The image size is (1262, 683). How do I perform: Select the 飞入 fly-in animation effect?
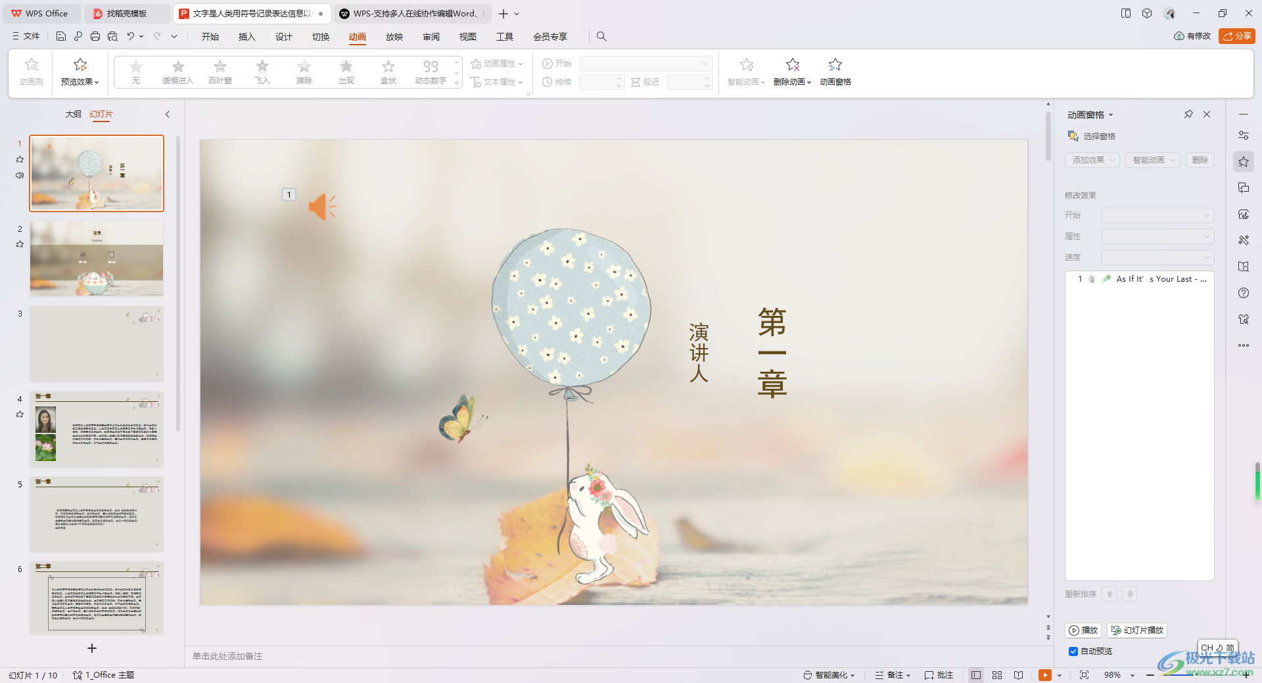[x=262, y=72]
